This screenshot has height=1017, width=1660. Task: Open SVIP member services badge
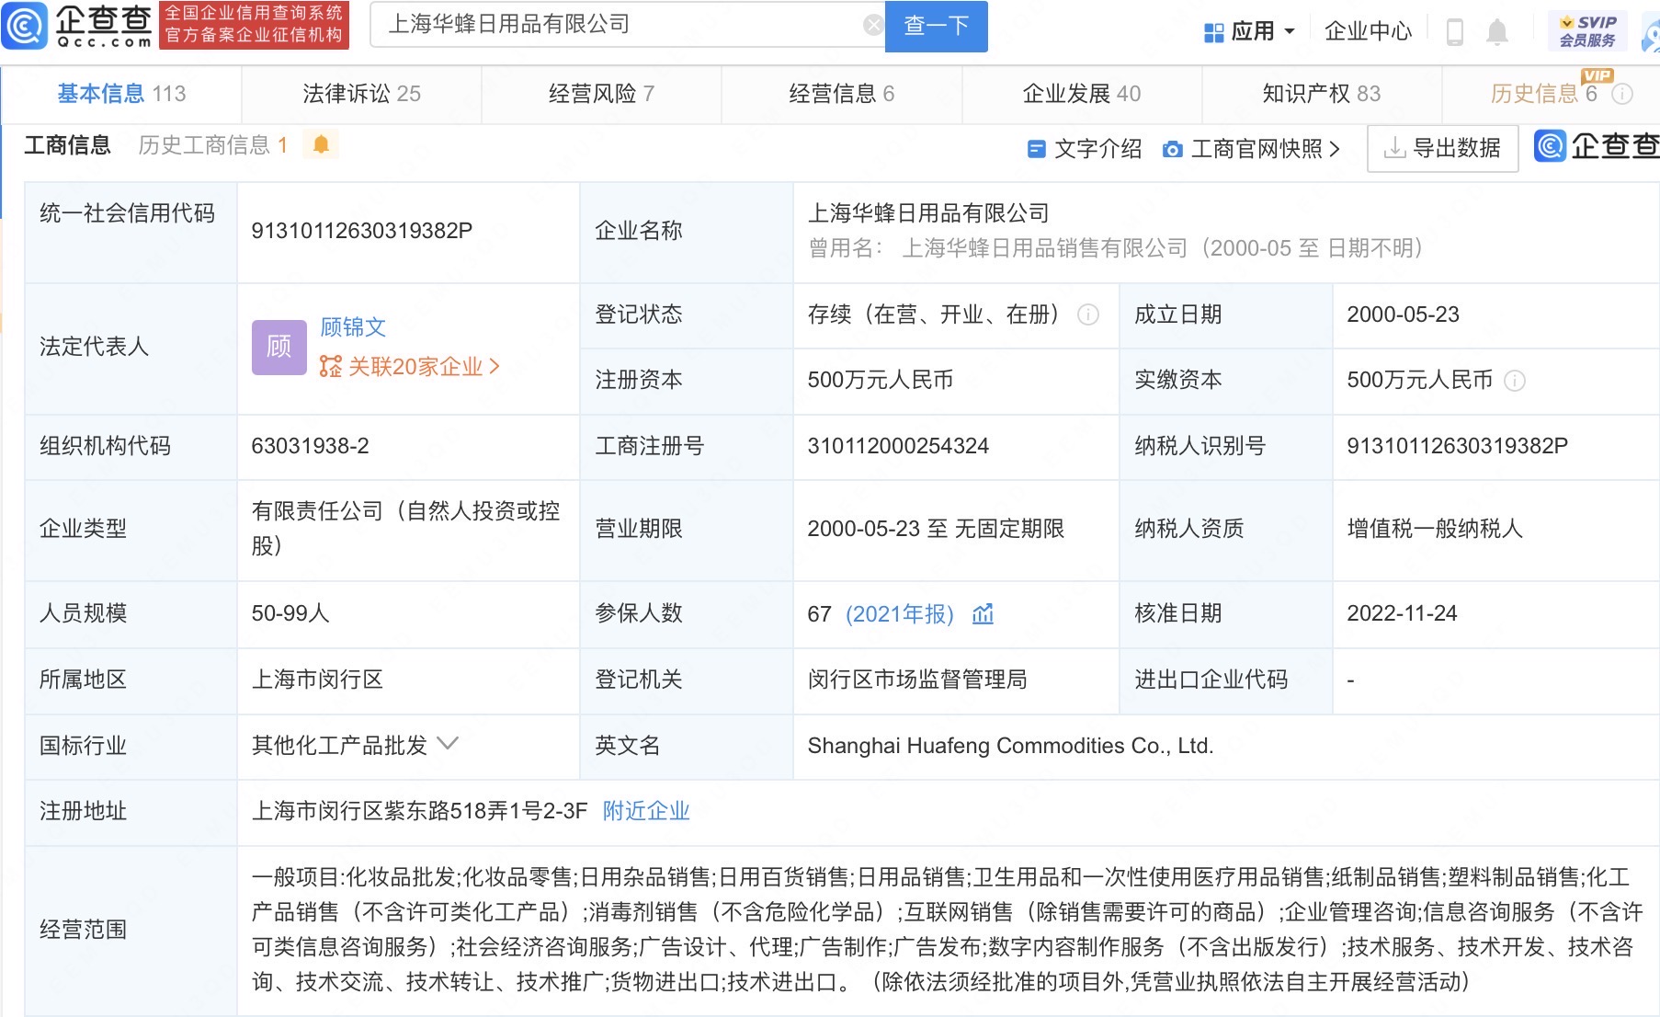click(x=1587, y=31)
